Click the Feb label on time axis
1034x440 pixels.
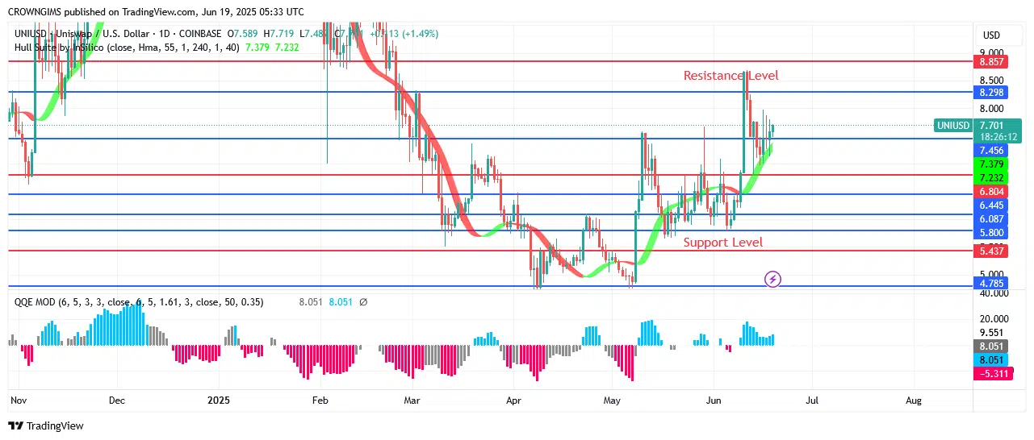pos(320,400)
